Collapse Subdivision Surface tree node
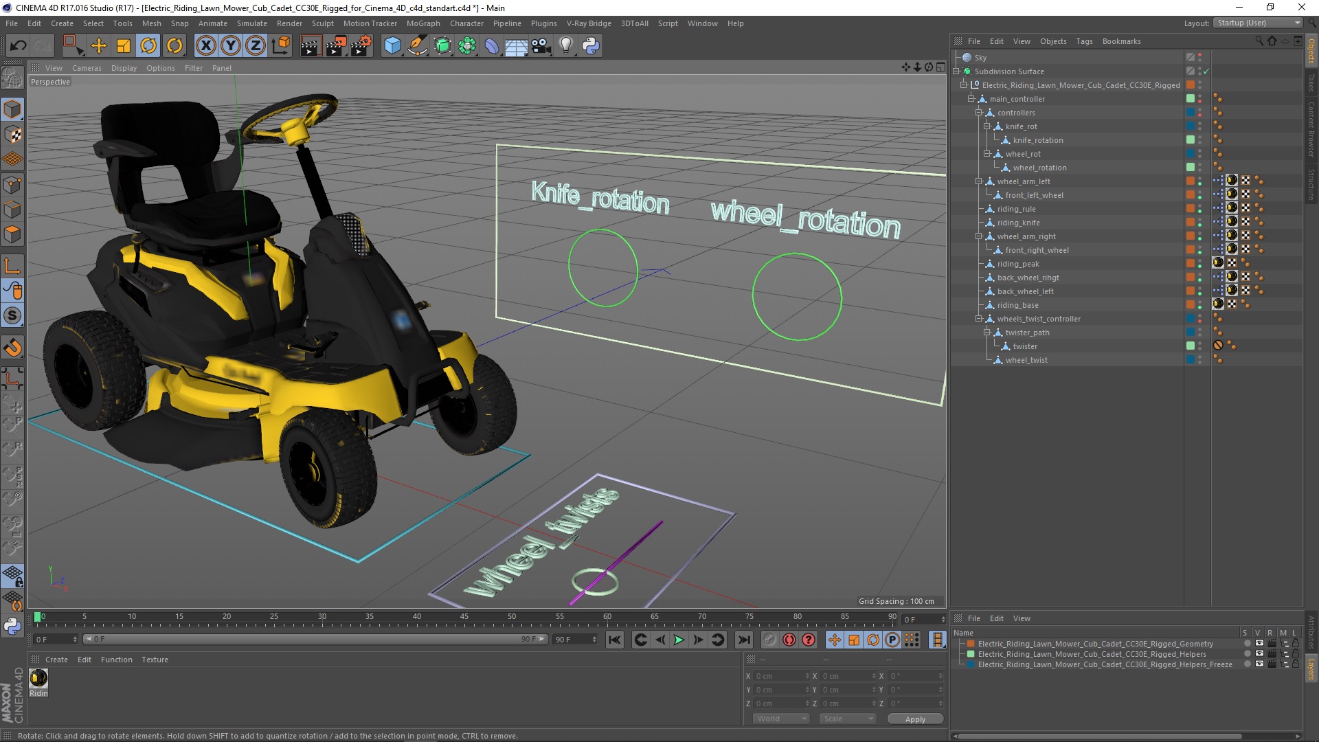 coord(956,71)
